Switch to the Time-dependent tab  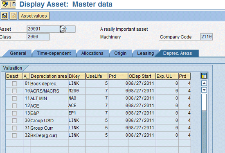[x=54, y=53]
